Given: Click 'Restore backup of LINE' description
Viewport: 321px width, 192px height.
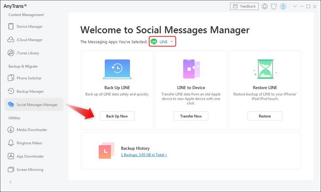Looking at the screenshot, I should 265,96.
